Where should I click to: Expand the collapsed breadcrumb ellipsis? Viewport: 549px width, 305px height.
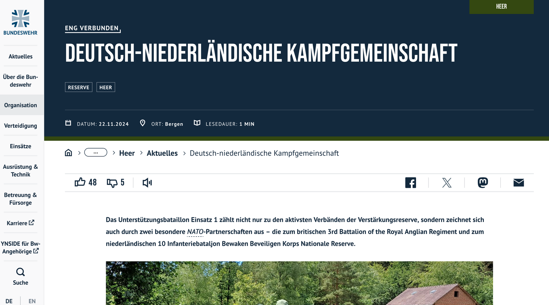coord(96,152)
